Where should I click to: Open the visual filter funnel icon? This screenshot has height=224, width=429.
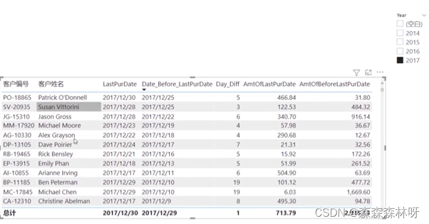point(356,72)
